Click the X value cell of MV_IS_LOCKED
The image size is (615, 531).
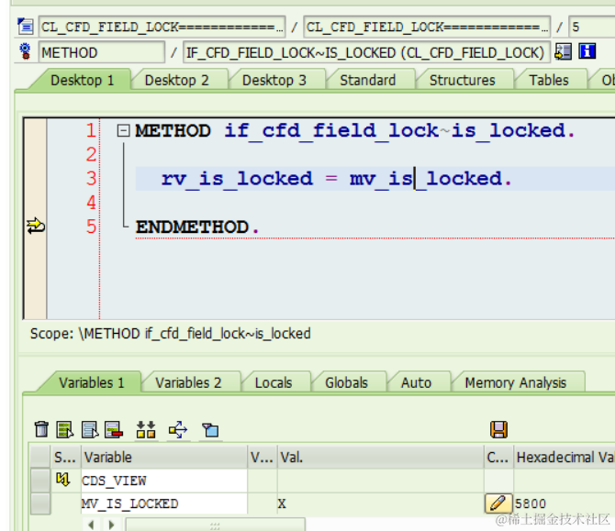pos(380,503)
